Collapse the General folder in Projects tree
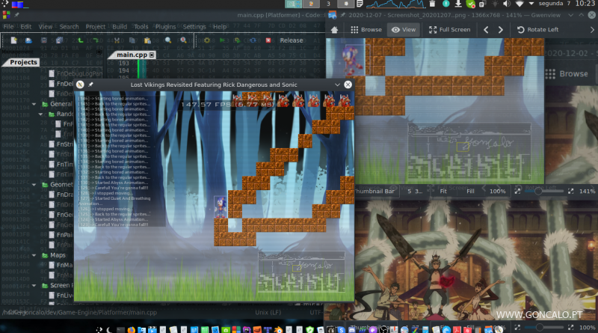This screenshot has height=333, width=598. pyautogui.click(x=34, y=104)
